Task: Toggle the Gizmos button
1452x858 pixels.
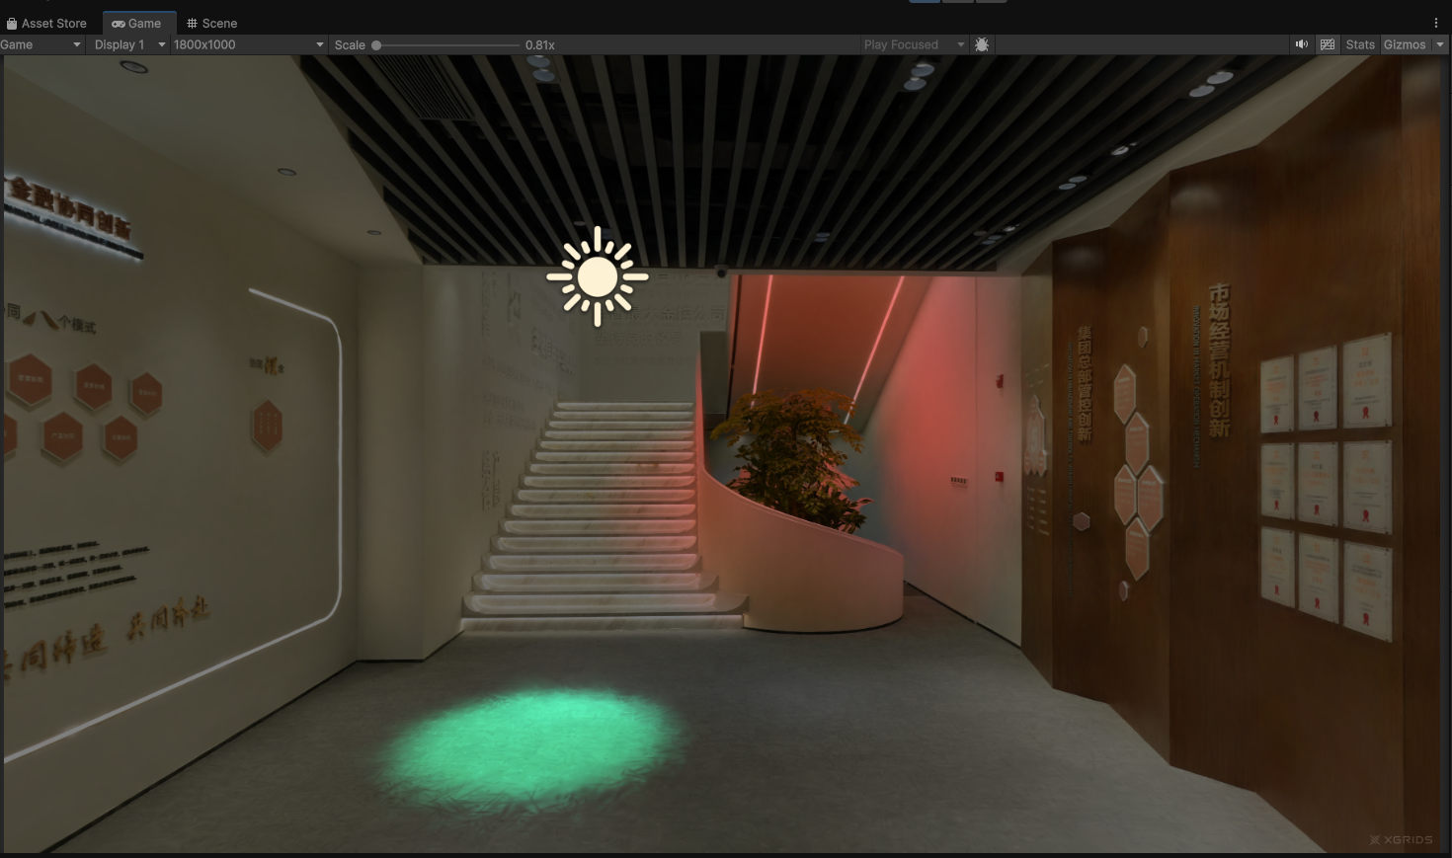Action: pyautogui.click(x=1405, y=44)
